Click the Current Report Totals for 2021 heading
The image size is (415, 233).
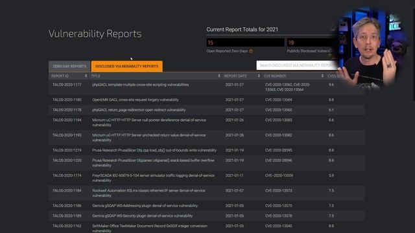click(x=242, y=30)
